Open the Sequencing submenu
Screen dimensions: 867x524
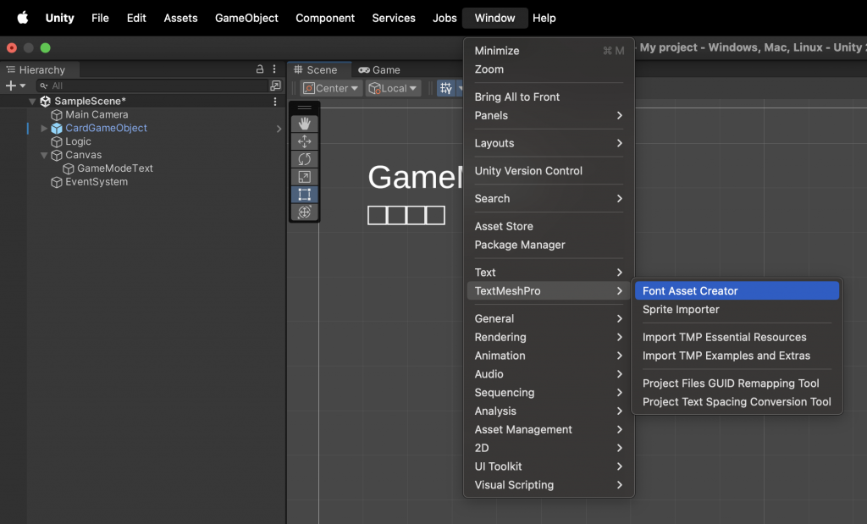549,393
